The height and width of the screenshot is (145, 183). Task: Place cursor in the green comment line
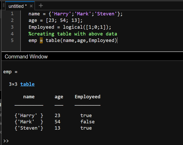tap(73, 34)
